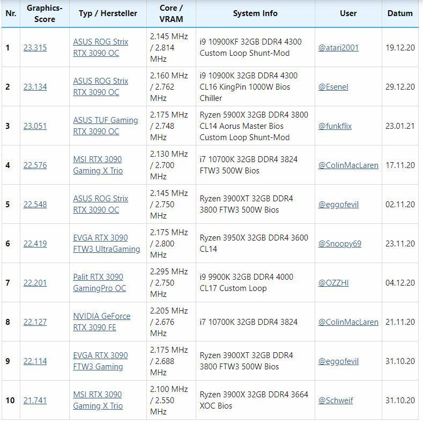The image size is (423, 422).
Task: Open score link 21.741
Action: tap(35, 401)
